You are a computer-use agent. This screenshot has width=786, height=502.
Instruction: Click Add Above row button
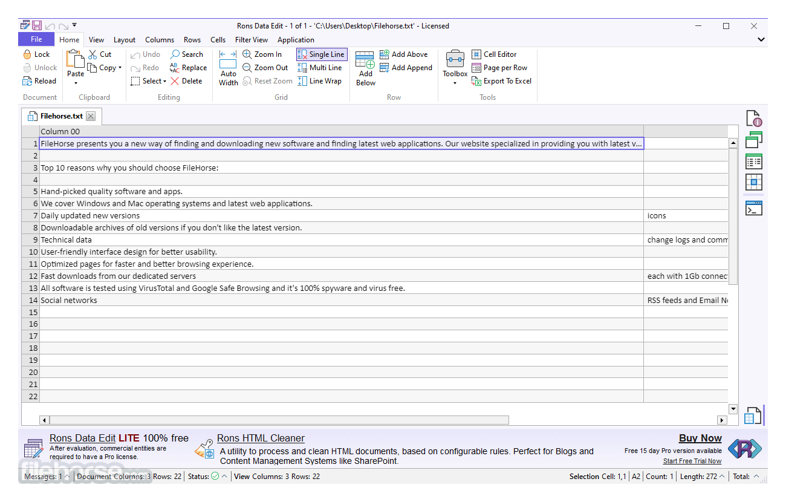click(x=403, y=54)
